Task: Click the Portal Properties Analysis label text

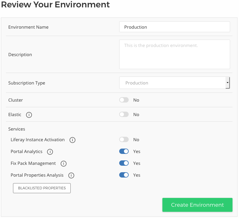Action: 37,175
